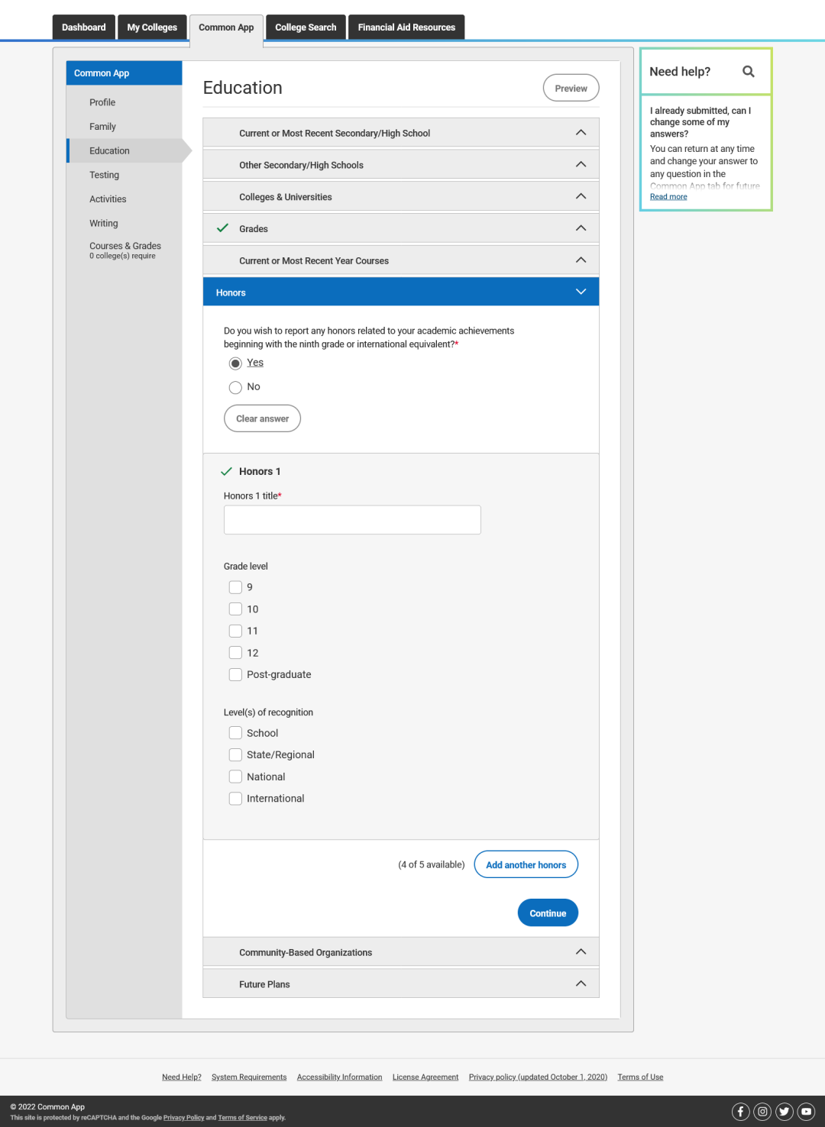Screen dimensions: 825x1127
Task: Open the Accessibility Information footer link
Action: point(340,1077)
